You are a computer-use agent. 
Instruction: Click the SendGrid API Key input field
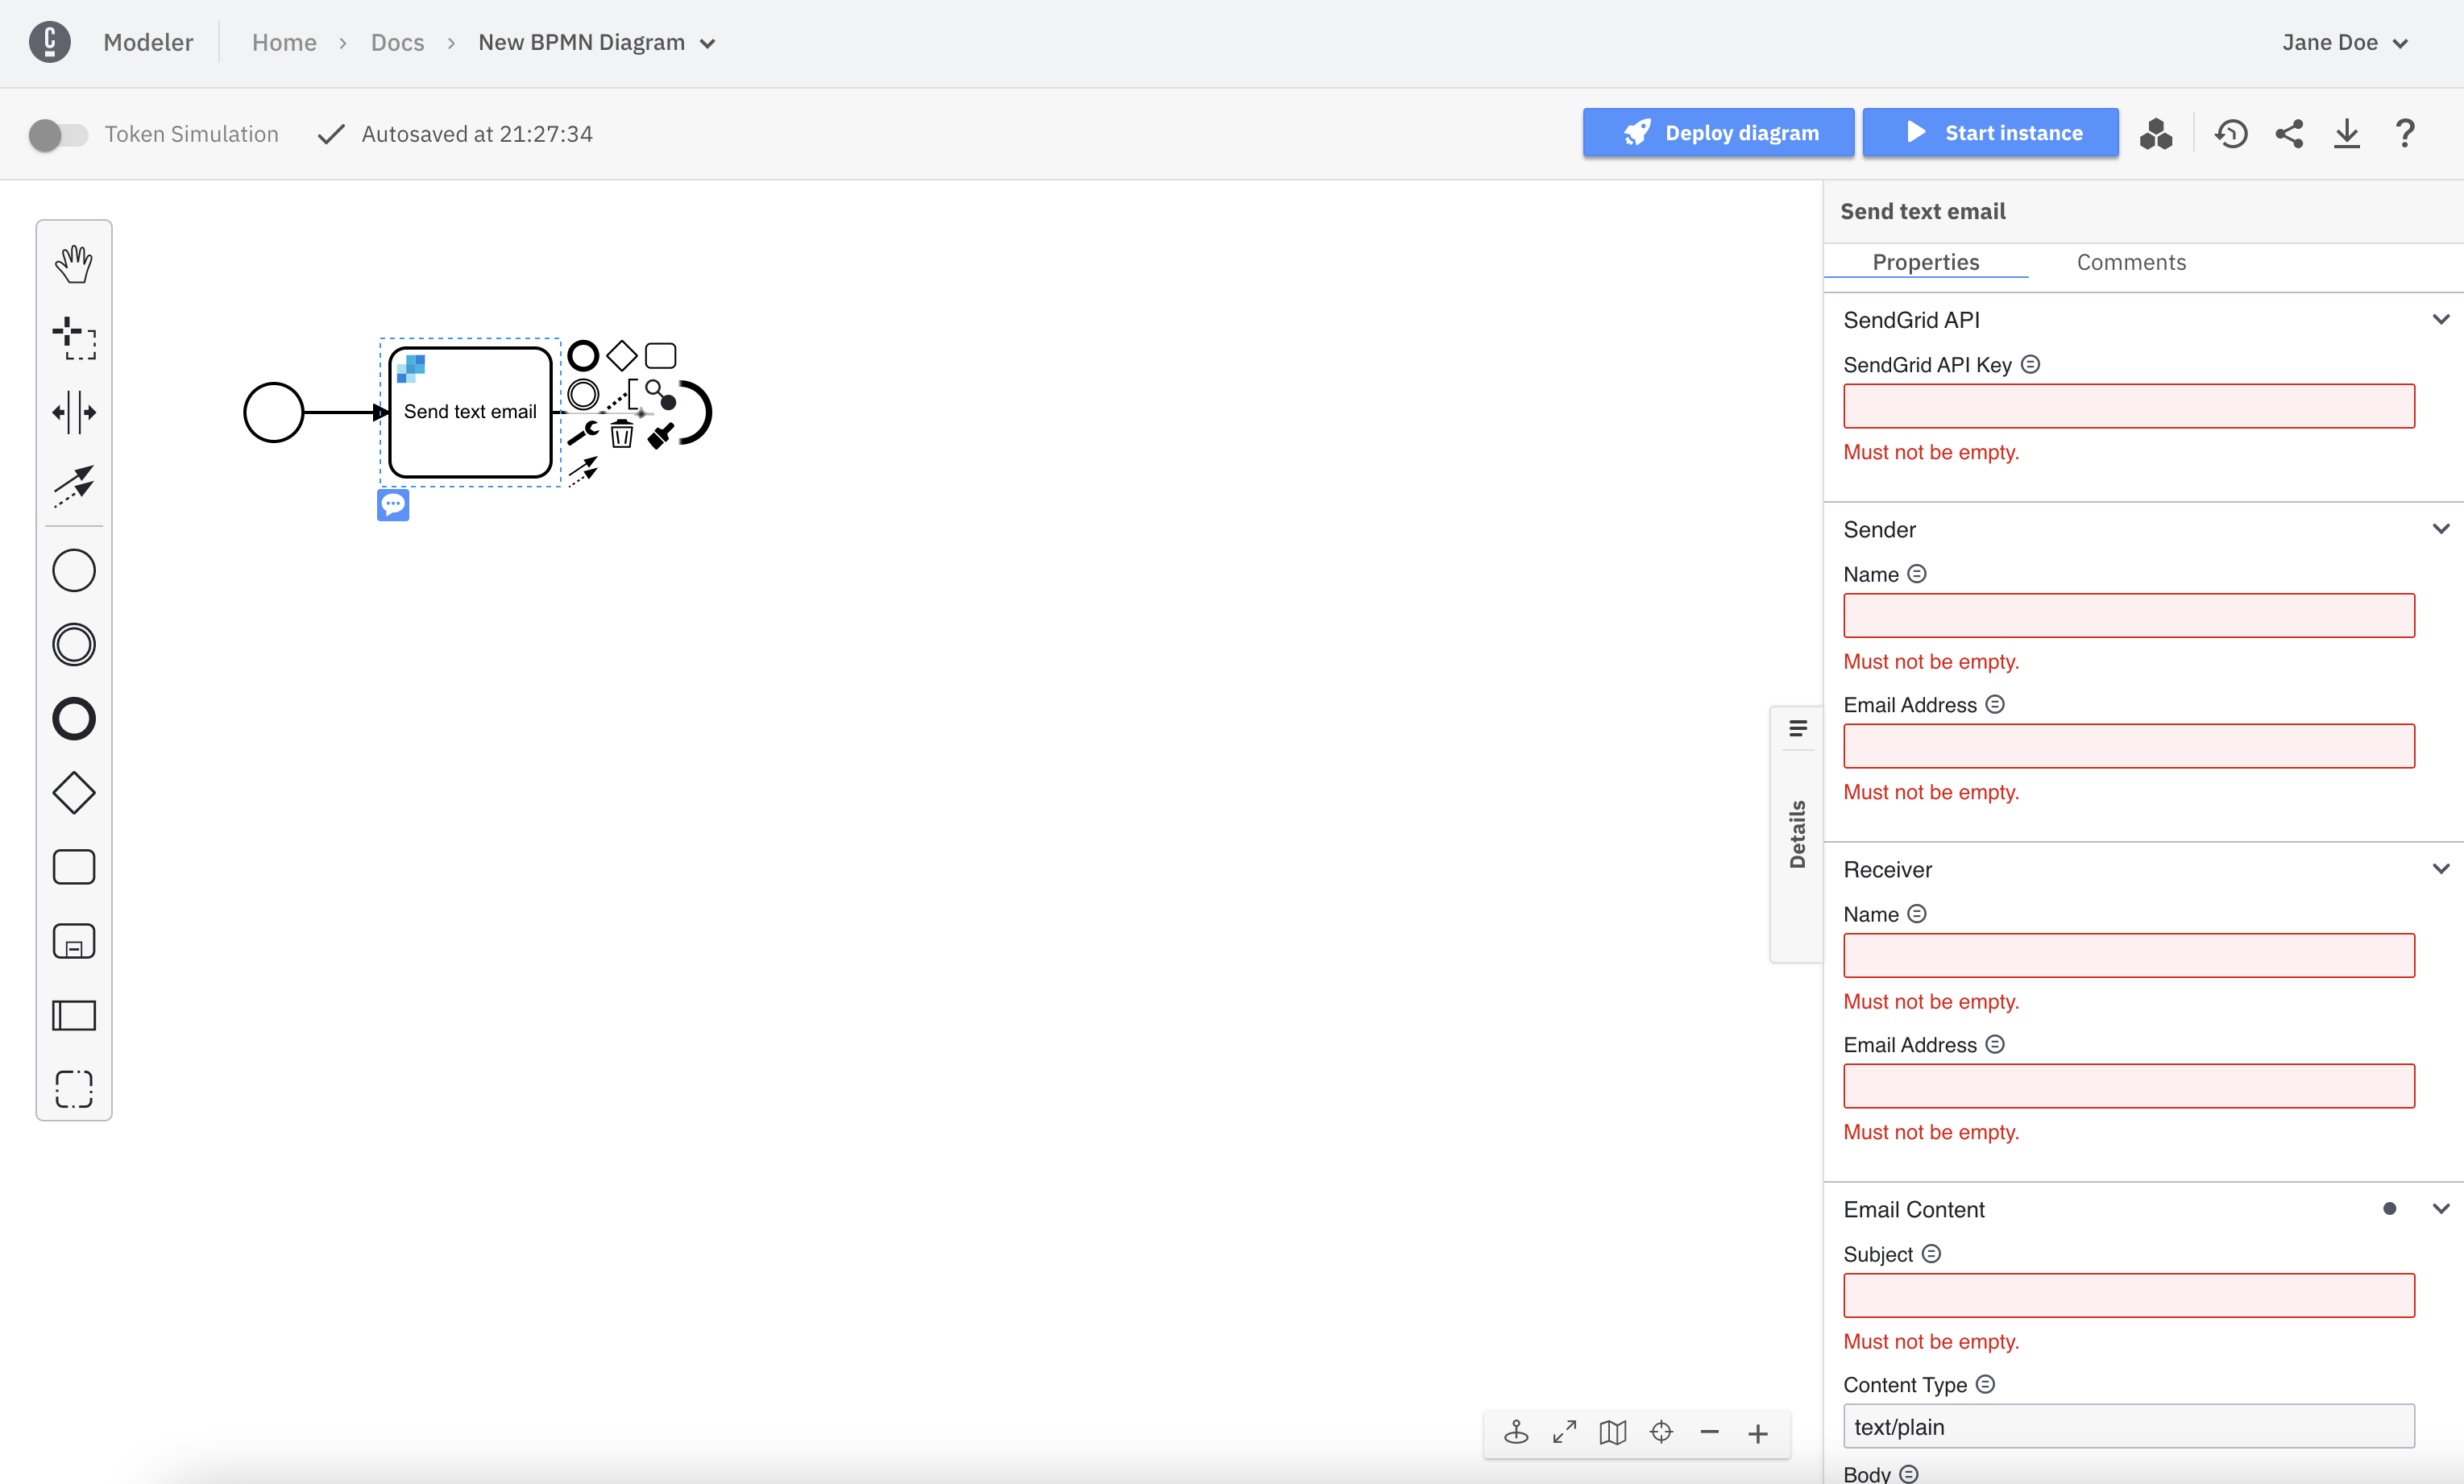click(x=2128, y=406)
